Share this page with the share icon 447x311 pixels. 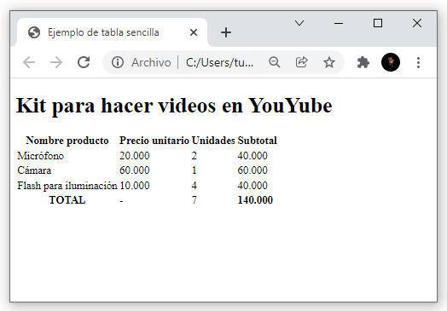click(x=302, y=62)
